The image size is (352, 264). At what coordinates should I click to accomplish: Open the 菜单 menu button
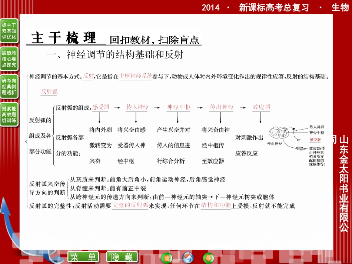pyautogui.click(x=83, y=257)
